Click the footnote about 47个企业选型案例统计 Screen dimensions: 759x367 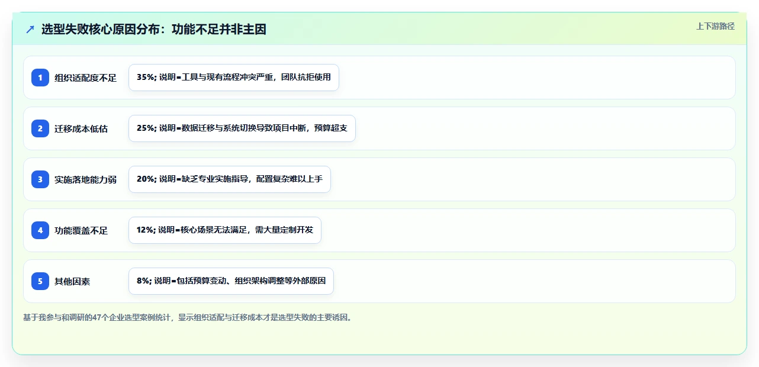pos(189,317)
